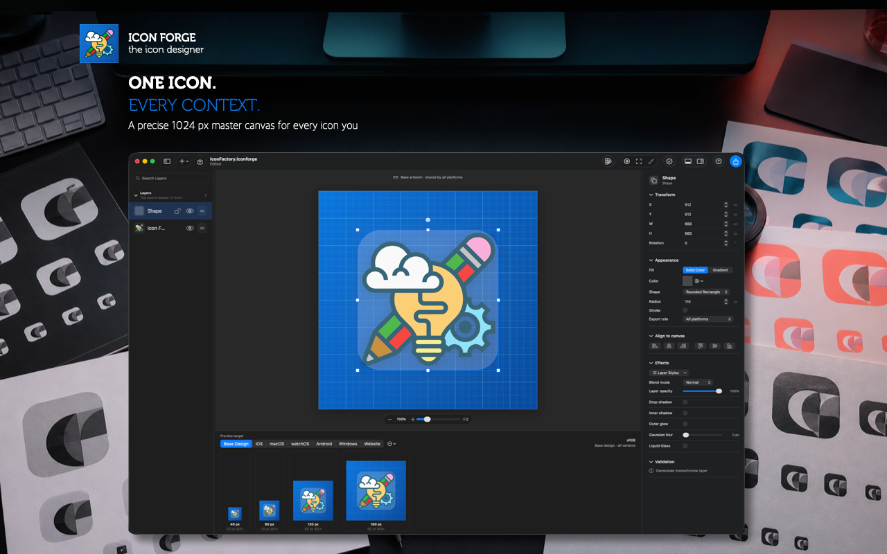Switch to the Android preview tab

click(324, 444)
